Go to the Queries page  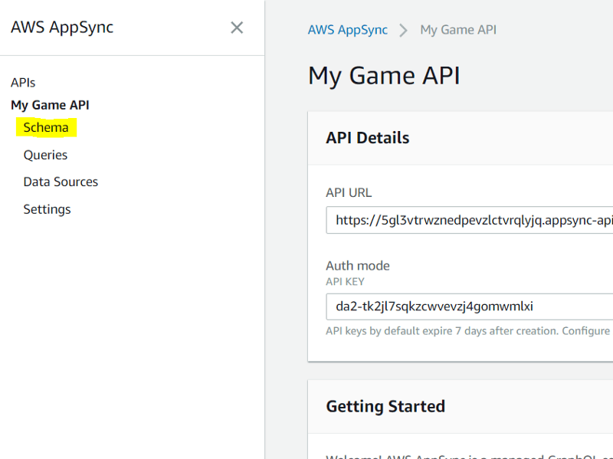(x=45, y=155)
